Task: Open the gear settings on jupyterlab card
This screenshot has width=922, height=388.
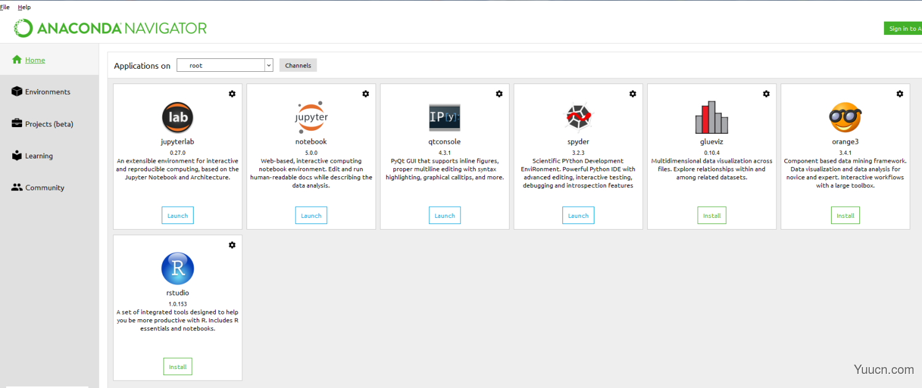Action: pyautogui.click(x=232, y=94)
